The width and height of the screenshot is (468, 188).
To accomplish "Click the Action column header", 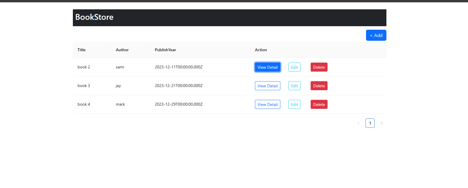I will [261, 50].
